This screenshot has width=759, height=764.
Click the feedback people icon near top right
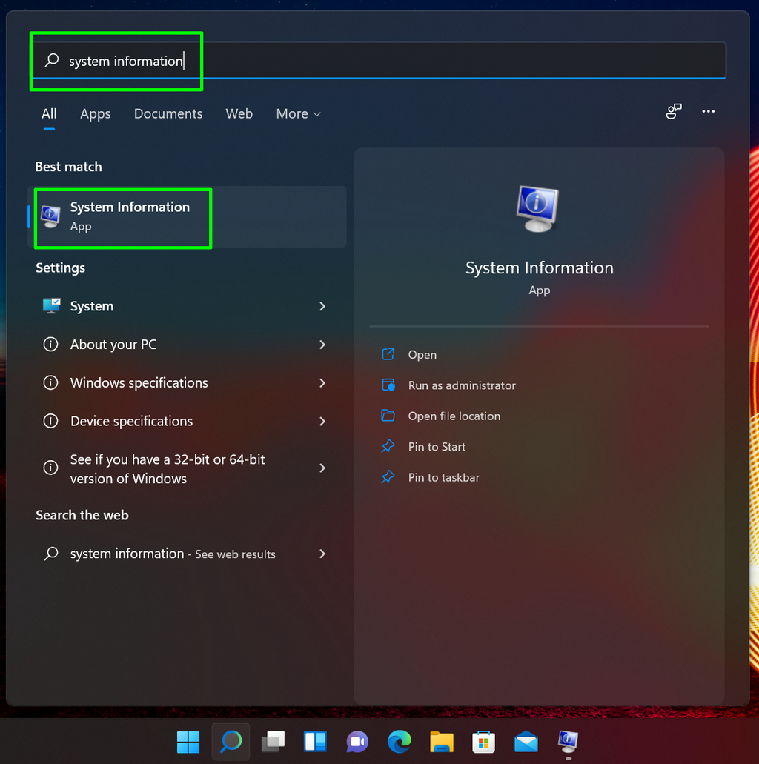(x=674, y=112)
